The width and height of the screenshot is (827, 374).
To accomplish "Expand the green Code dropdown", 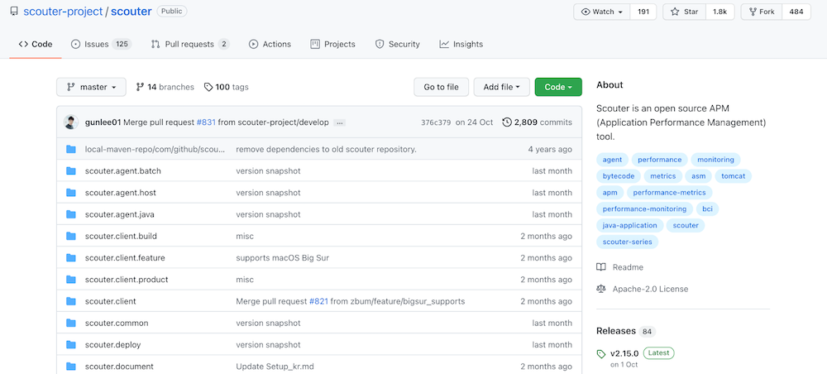I will click(x=558, y=87).
